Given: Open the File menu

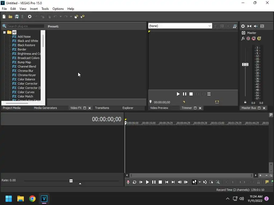Looking at the screenshot, I should click(4, 9).
